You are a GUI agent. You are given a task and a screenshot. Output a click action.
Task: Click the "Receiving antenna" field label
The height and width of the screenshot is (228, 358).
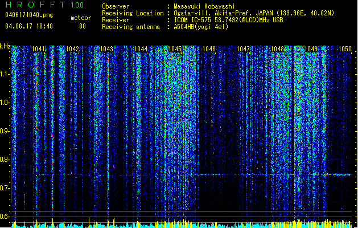(131, 27)
